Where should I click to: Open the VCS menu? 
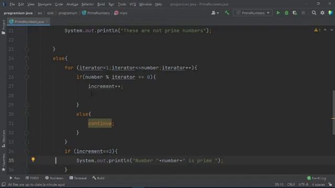(x=132, y=4)
